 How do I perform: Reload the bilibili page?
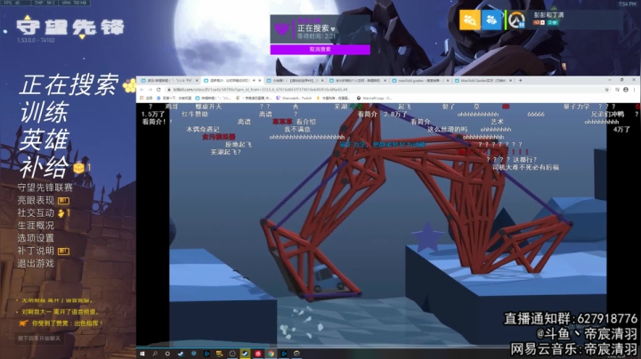[158, 90]
